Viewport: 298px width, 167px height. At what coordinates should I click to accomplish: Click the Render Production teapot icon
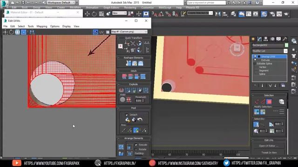click(x=286, y=14)
